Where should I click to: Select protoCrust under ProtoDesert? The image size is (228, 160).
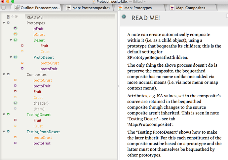50,63
